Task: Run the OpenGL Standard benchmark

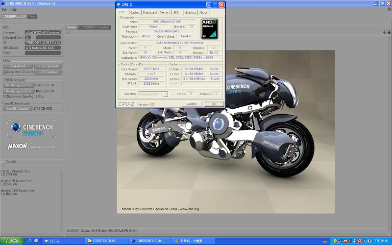Action: tap(18, 109)
